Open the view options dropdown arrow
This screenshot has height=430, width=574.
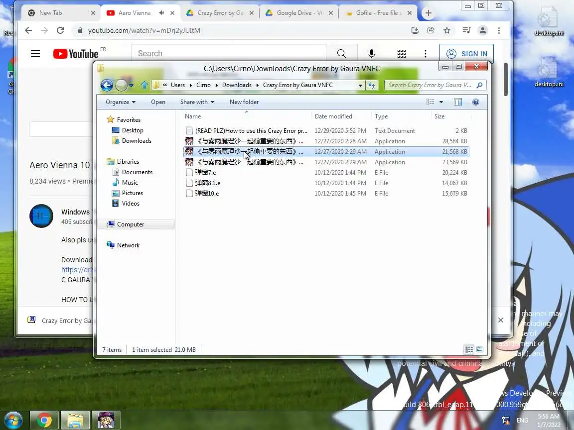[x=441, y=102]
